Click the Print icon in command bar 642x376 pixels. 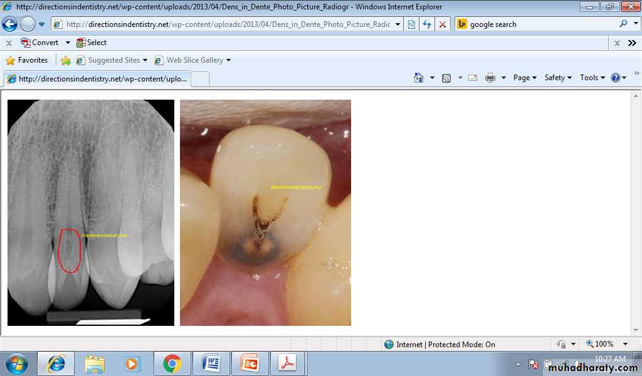click(x=490, y=78)
